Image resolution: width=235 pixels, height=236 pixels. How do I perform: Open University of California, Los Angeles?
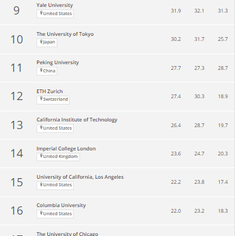pyautogui.click(x=80, y=177)
